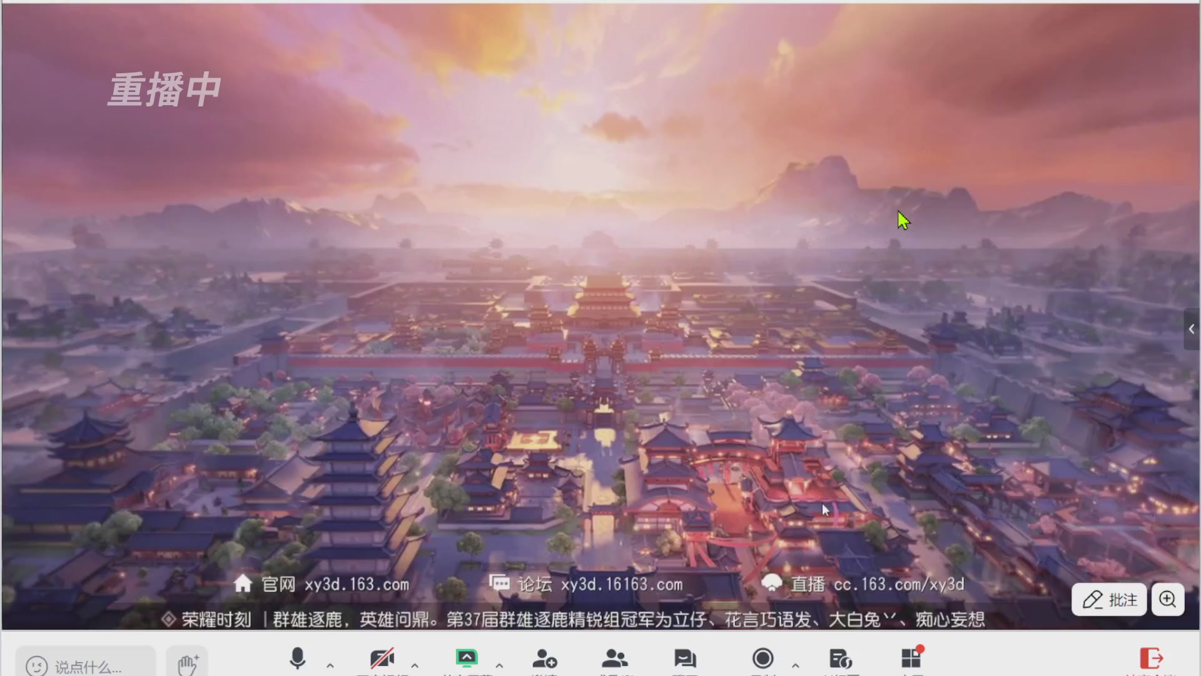Screen dimensions: 1201x676
Task: Open the screen share options arrow
Action: pyautogui.click(x=499, y=665)
